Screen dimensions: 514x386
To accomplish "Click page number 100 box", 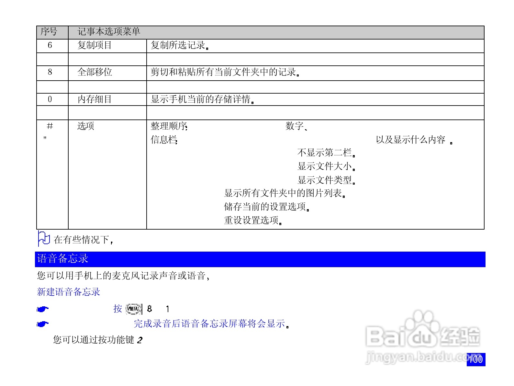I will coord(475,359).
